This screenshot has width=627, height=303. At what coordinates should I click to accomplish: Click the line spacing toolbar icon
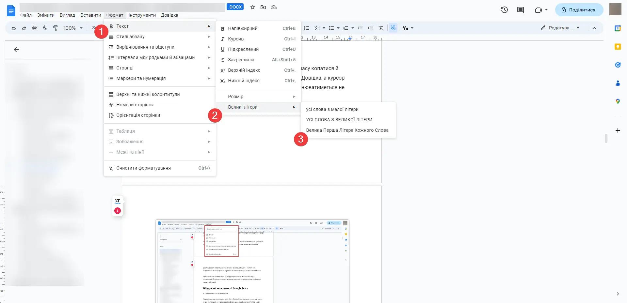point(306,28)
